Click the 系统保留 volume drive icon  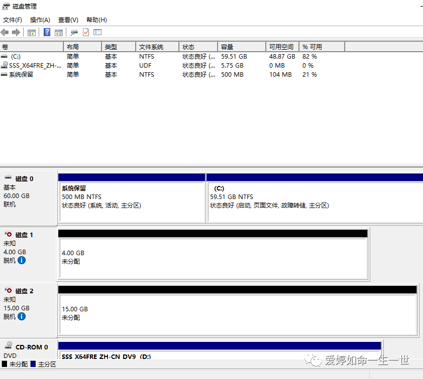tap(4, 75)
